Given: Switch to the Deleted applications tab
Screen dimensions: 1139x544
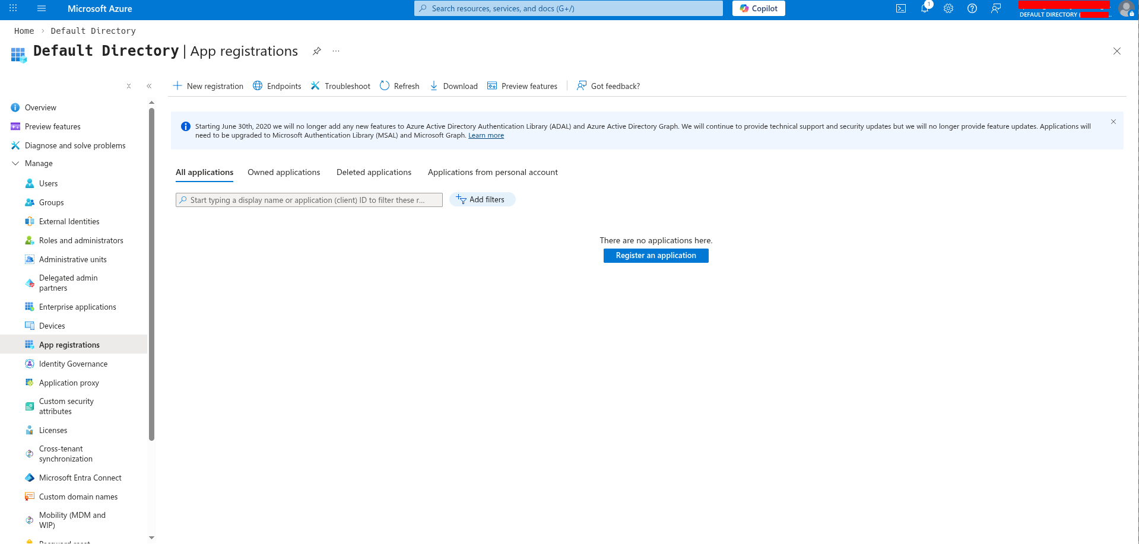Looking at the screenshot, I should click(373, 172).
